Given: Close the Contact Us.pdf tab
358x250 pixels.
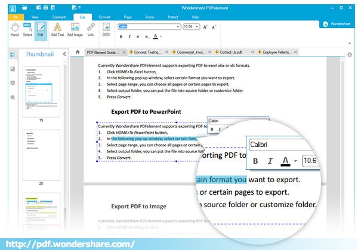Looking at the screenshot, I should (252, 52).
